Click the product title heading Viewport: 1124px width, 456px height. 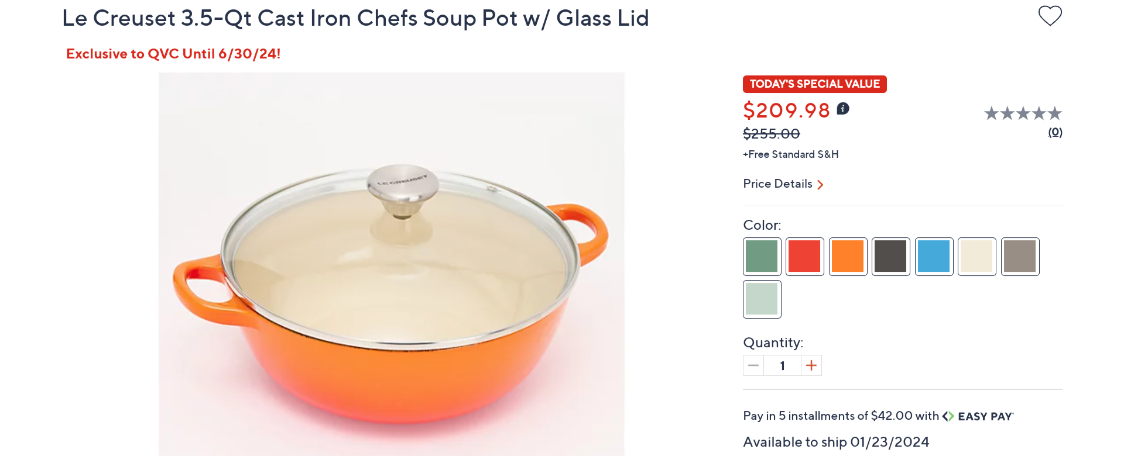(x=355, y=19)
